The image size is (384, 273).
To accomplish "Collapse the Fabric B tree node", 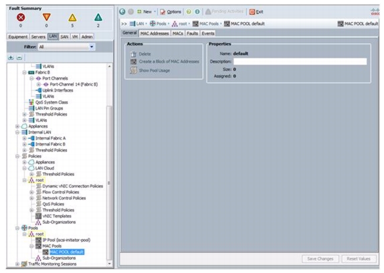I will tap(24, 72).
